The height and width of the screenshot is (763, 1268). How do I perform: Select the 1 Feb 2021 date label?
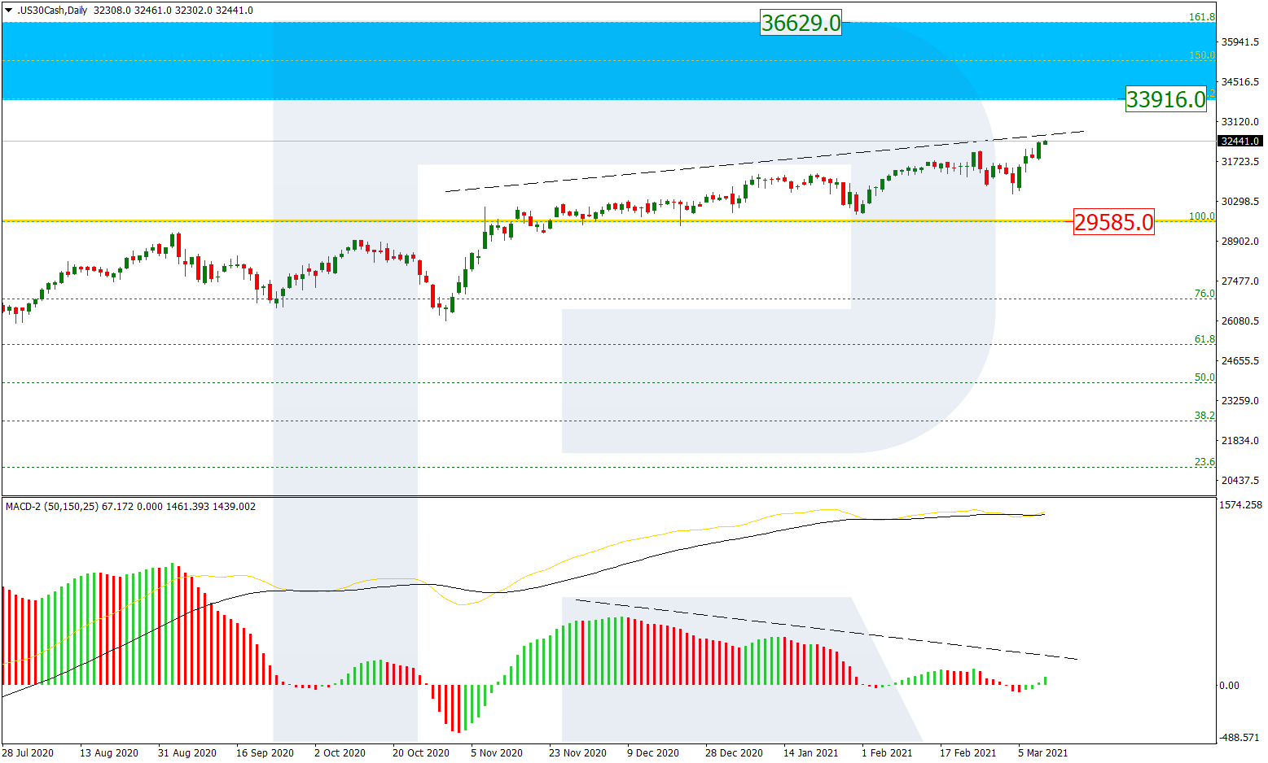887,753
